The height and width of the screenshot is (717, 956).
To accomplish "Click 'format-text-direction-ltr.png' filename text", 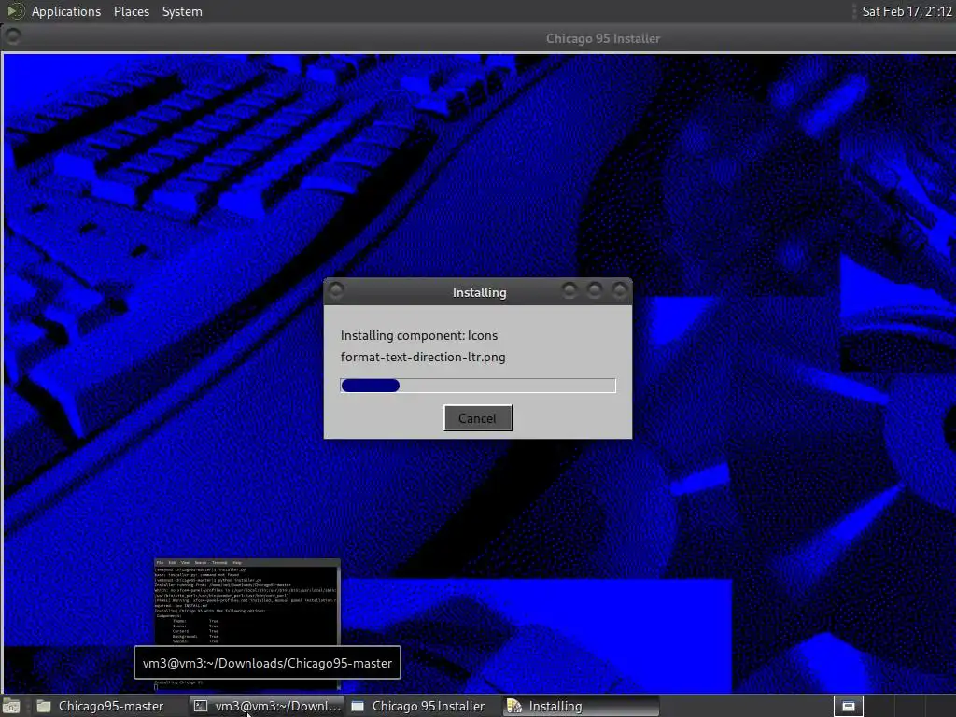I will (x=423, y=357).
